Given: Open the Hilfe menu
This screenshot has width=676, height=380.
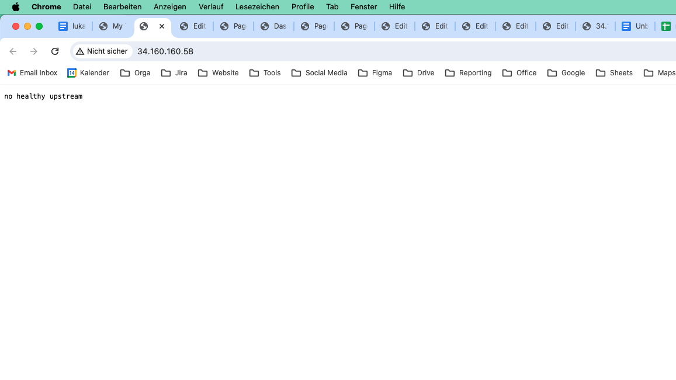Looking at the screenshot, I should [397, 7].
